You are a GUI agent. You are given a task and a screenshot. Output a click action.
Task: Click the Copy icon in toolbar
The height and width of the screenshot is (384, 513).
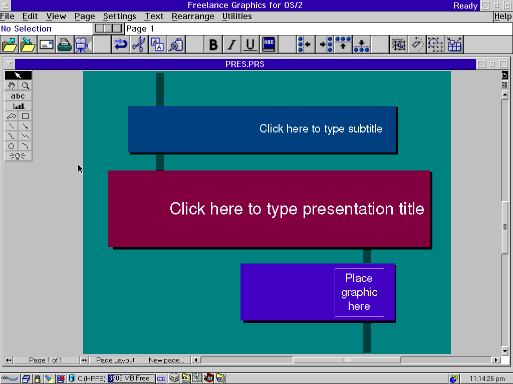[157, 44]
